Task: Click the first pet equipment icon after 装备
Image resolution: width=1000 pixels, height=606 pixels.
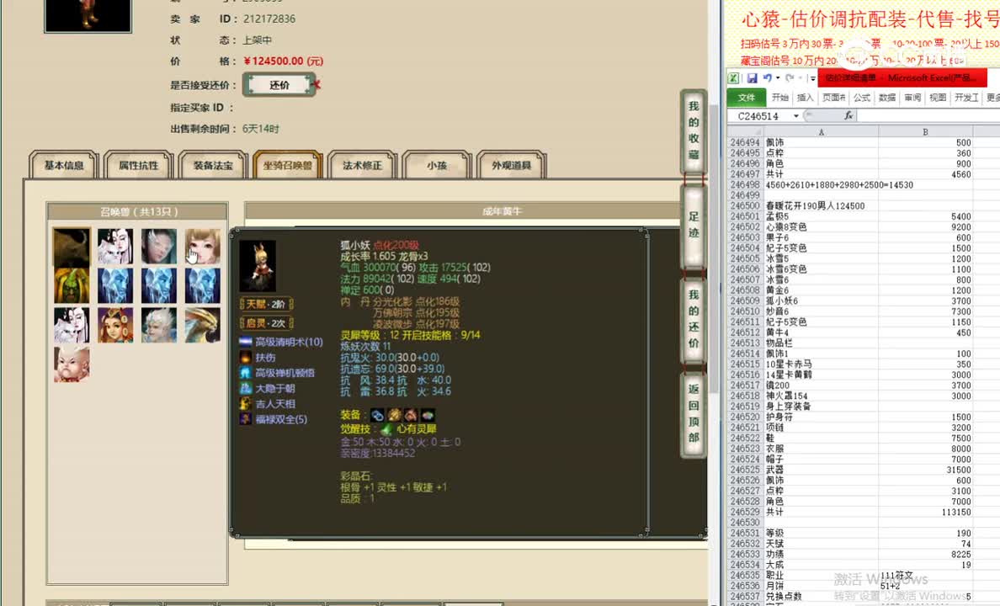Action: 378,415
